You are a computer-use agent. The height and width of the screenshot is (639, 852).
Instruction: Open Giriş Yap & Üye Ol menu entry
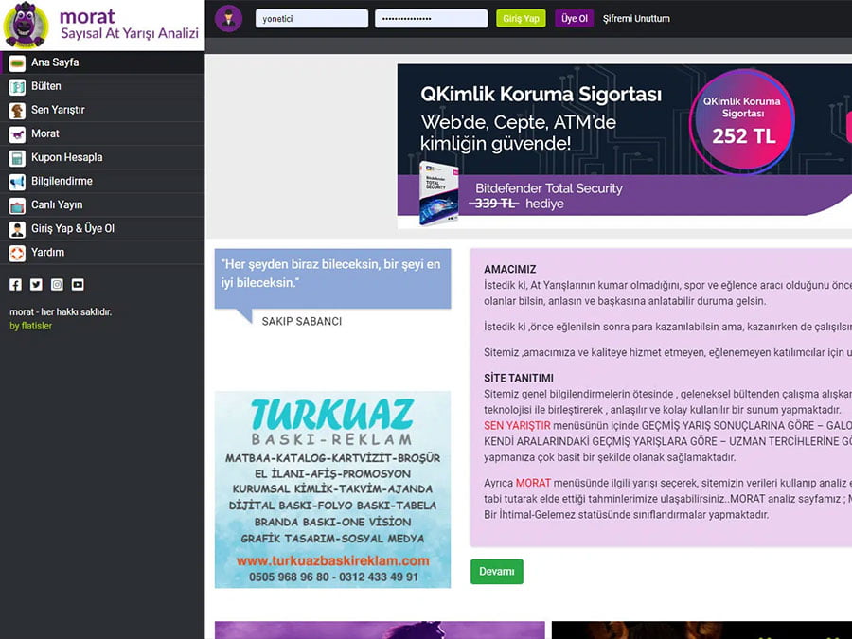pos(102,229)
